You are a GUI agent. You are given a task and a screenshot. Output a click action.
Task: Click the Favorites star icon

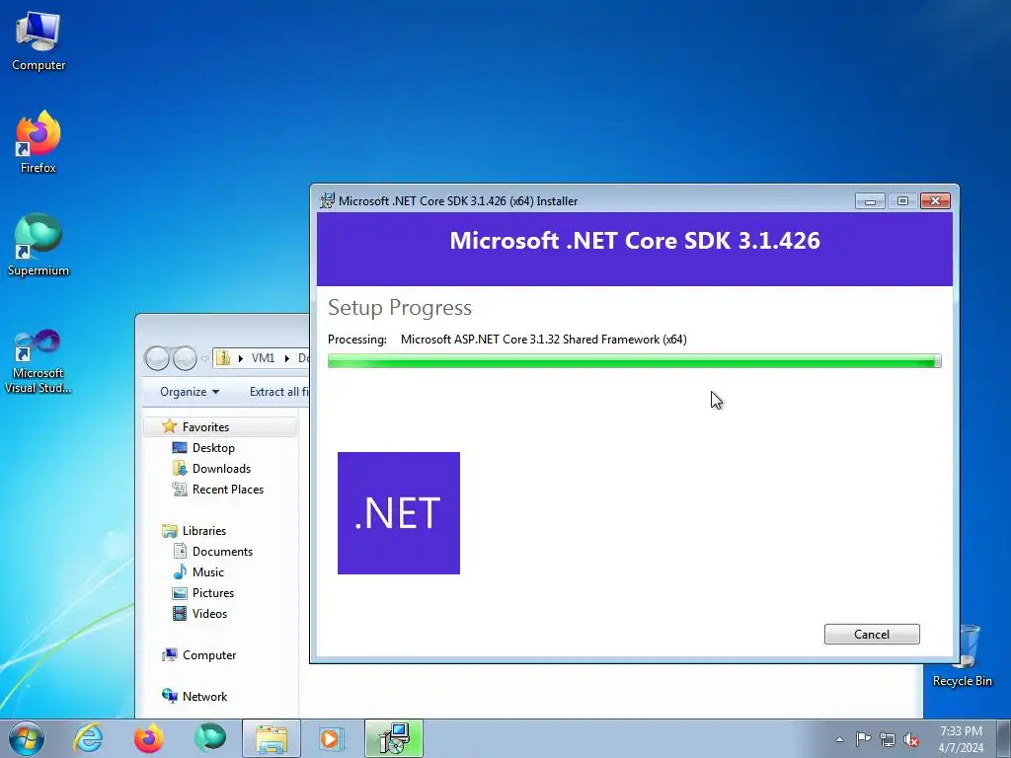pos(170,426)
